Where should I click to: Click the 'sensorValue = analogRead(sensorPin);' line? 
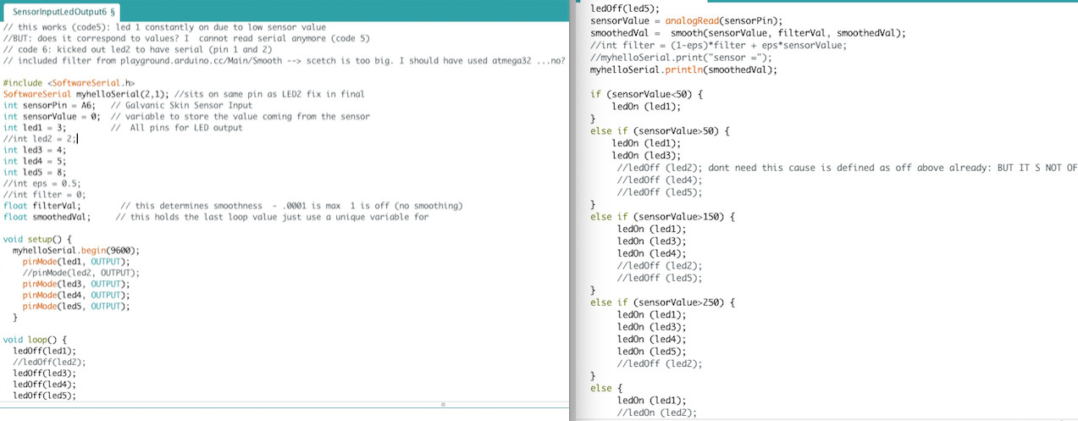tap(687, 20)
